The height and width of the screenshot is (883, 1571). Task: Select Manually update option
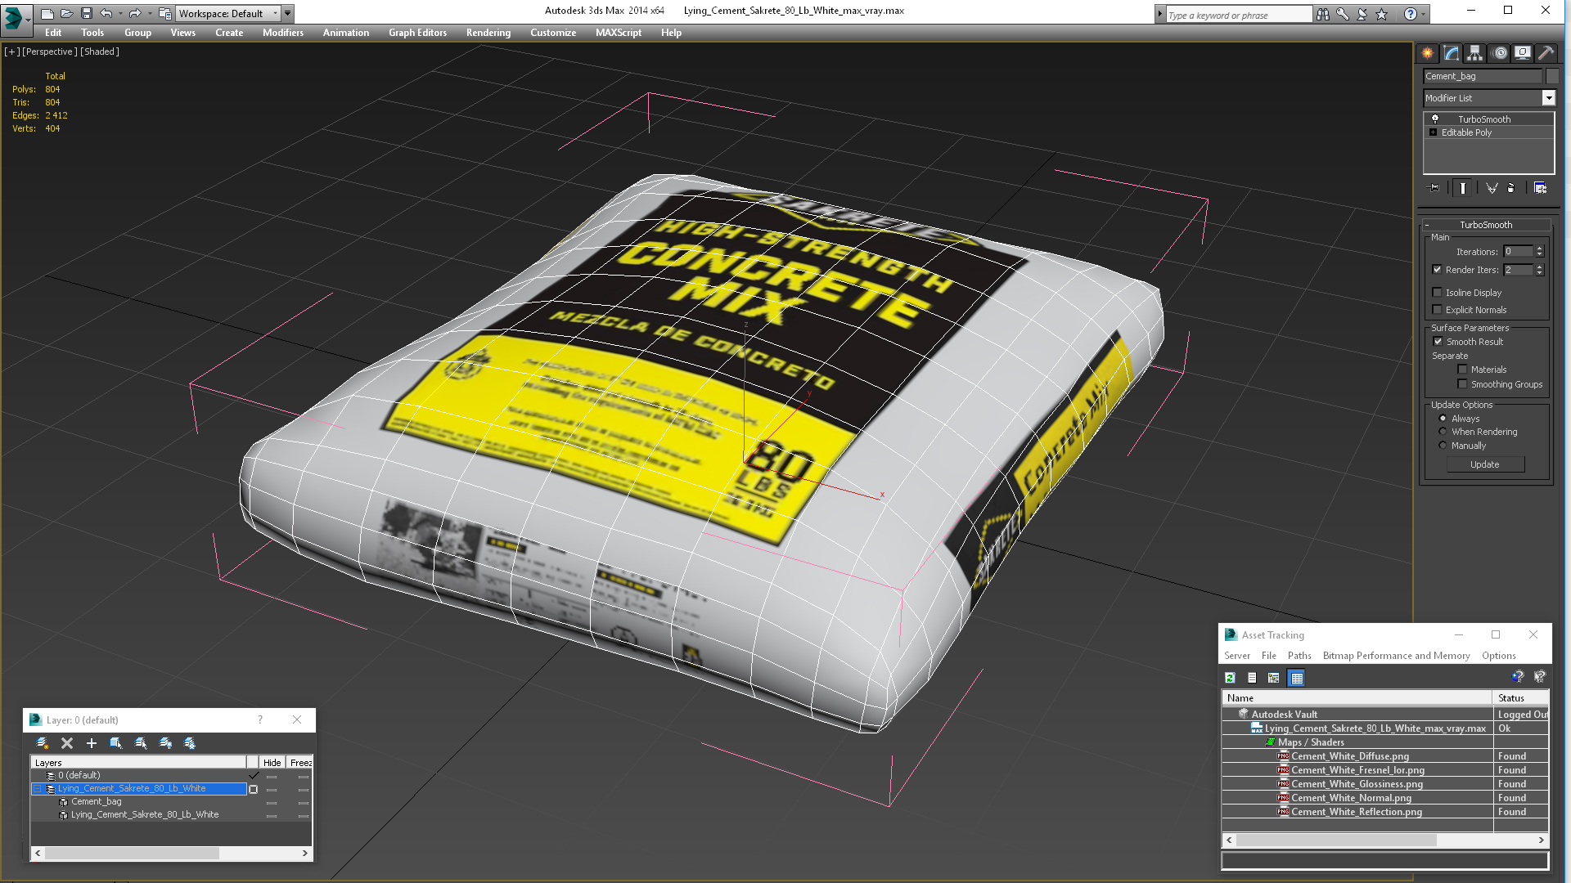[1443, 446]
